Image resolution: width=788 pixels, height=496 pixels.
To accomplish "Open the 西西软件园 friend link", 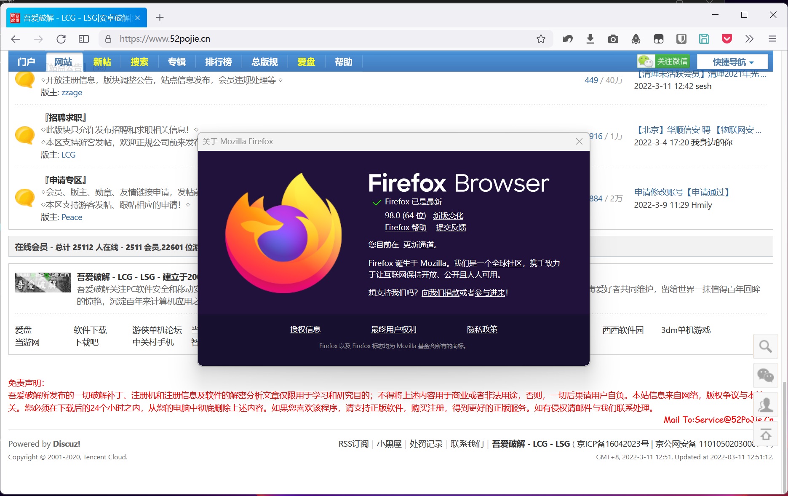I will click(x=623, y=330).
